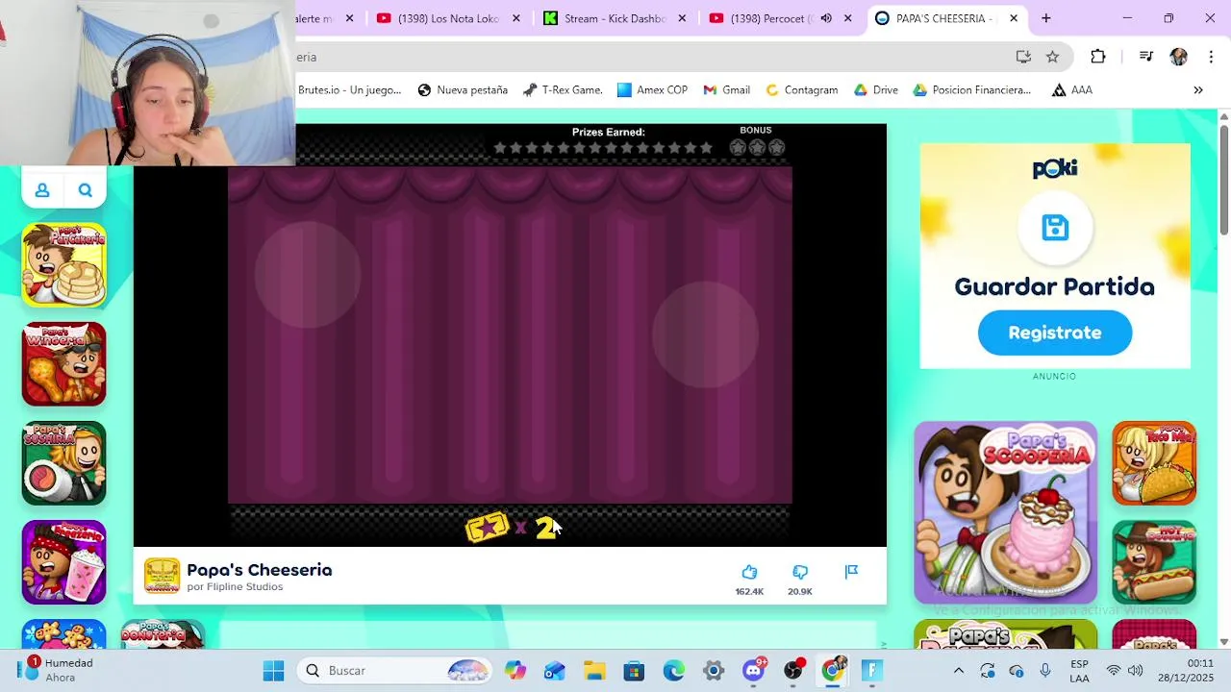Open Discord from the taskbar

(x=753, y=671)
